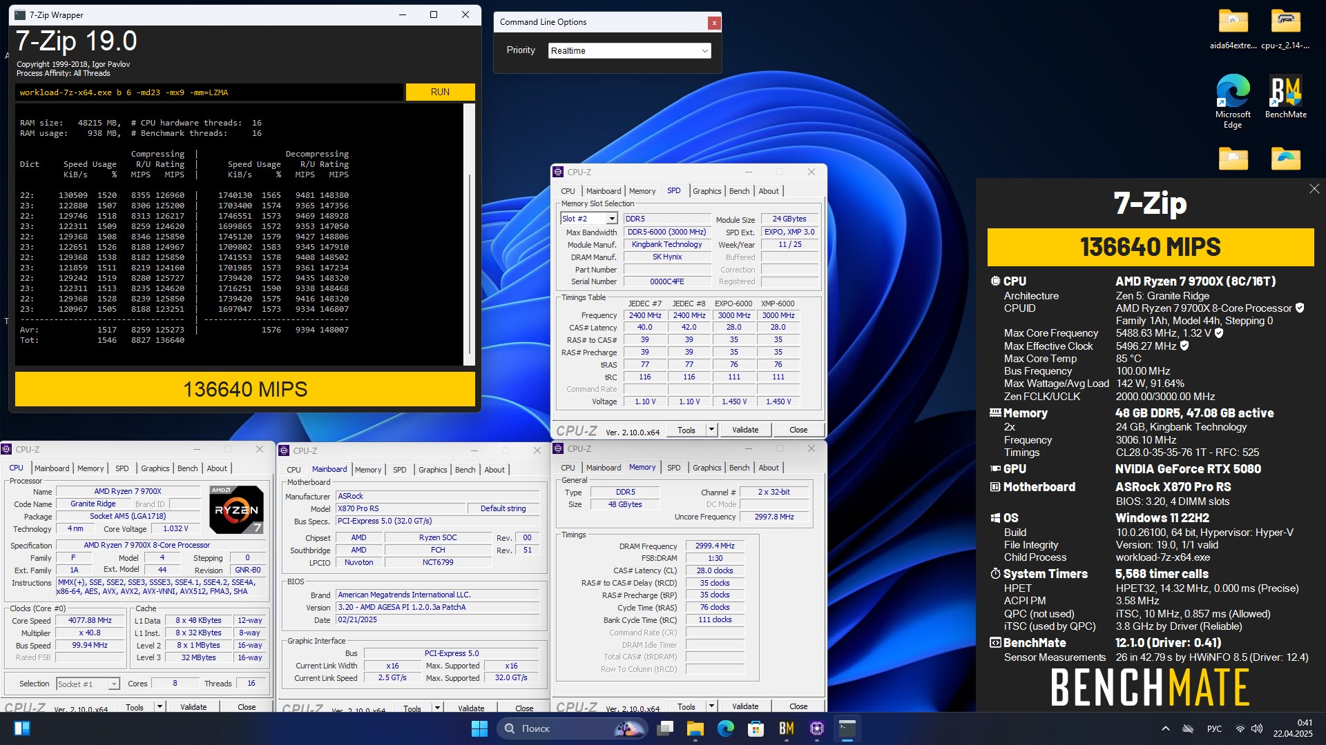
Task: Close the BenchMate 7-Zip result panel
Action: pyautogui.click(x=1314, y=189)
